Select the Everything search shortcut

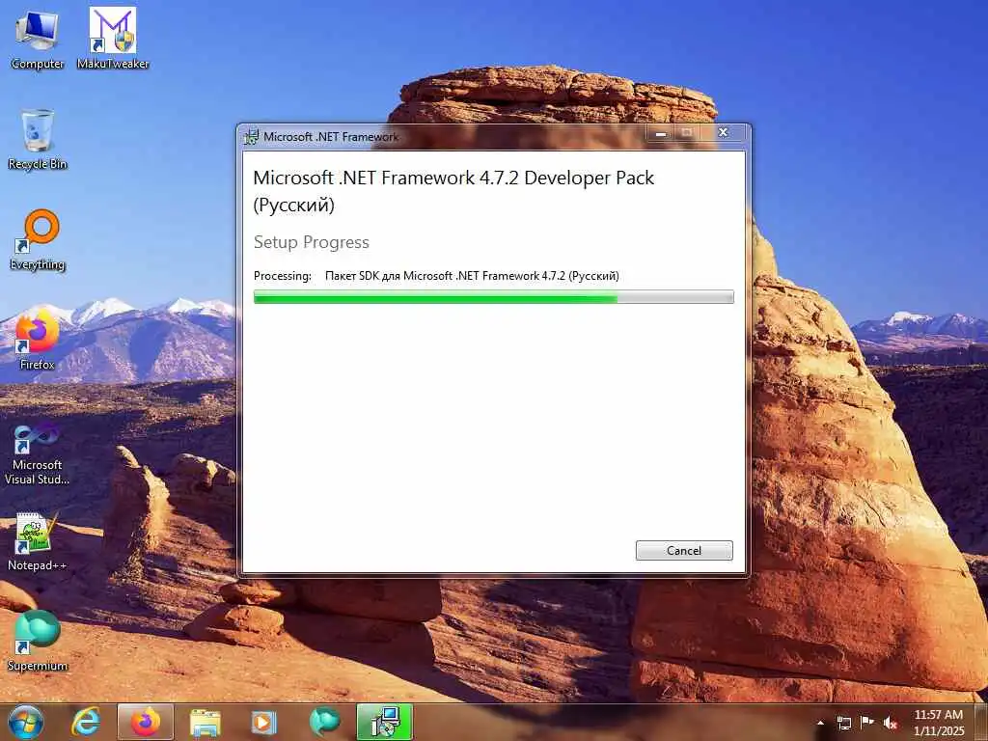(38, 240)
